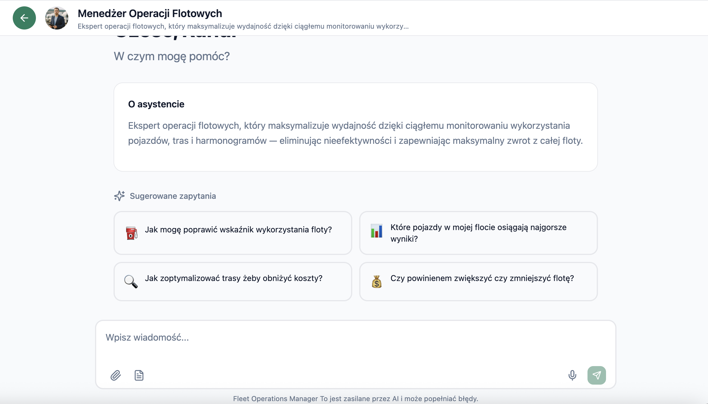Select suggestion about worst performing vehicles
This screenshot has height=404, width=708.
478,233
